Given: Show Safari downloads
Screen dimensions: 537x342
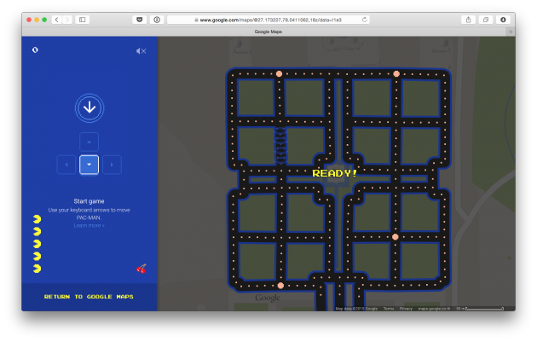Looking at the screenshot, I should tap(502, 19).
